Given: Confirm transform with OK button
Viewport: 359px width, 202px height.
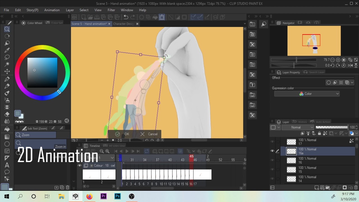Looking at the screenshot, I should (x=122, y=134).
